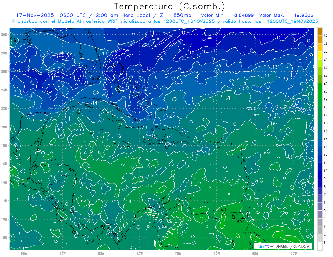The width and height of the screenshot is (333, 257).
Task: Click the 1200UTC_16NOV2025 initialization time
Action: click(x=189, y=21)
